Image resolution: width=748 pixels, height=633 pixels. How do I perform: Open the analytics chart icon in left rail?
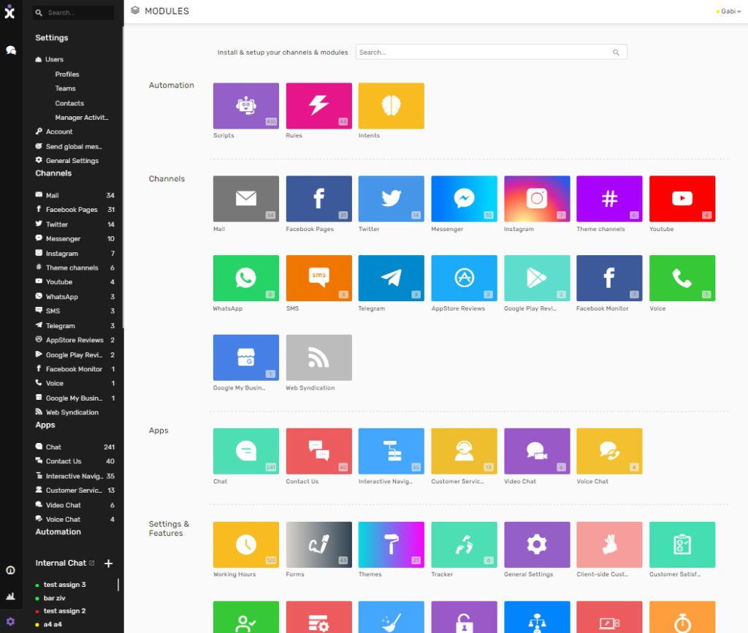(10, 596)
